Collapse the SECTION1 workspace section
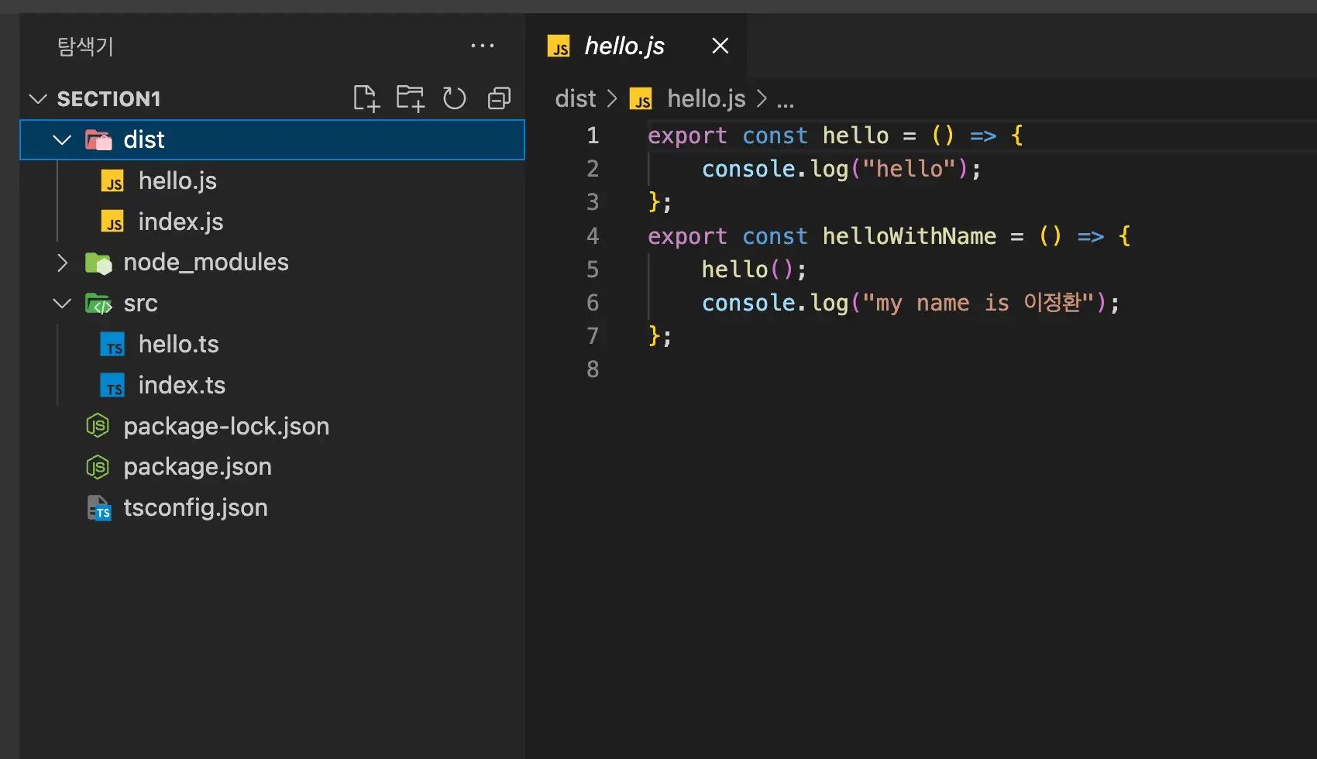This screenshot has width=1317, height=759. tap(37, 99)
